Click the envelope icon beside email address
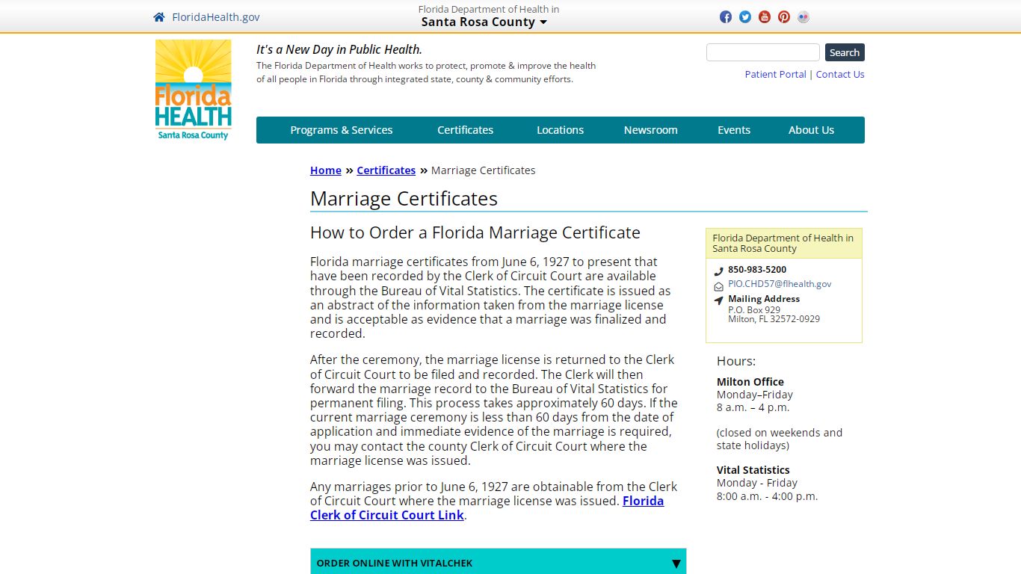 718,286
